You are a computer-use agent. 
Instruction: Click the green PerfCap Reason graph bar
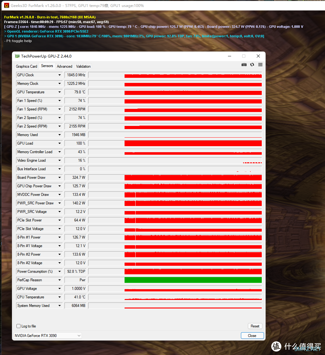[x=193, y=280]
